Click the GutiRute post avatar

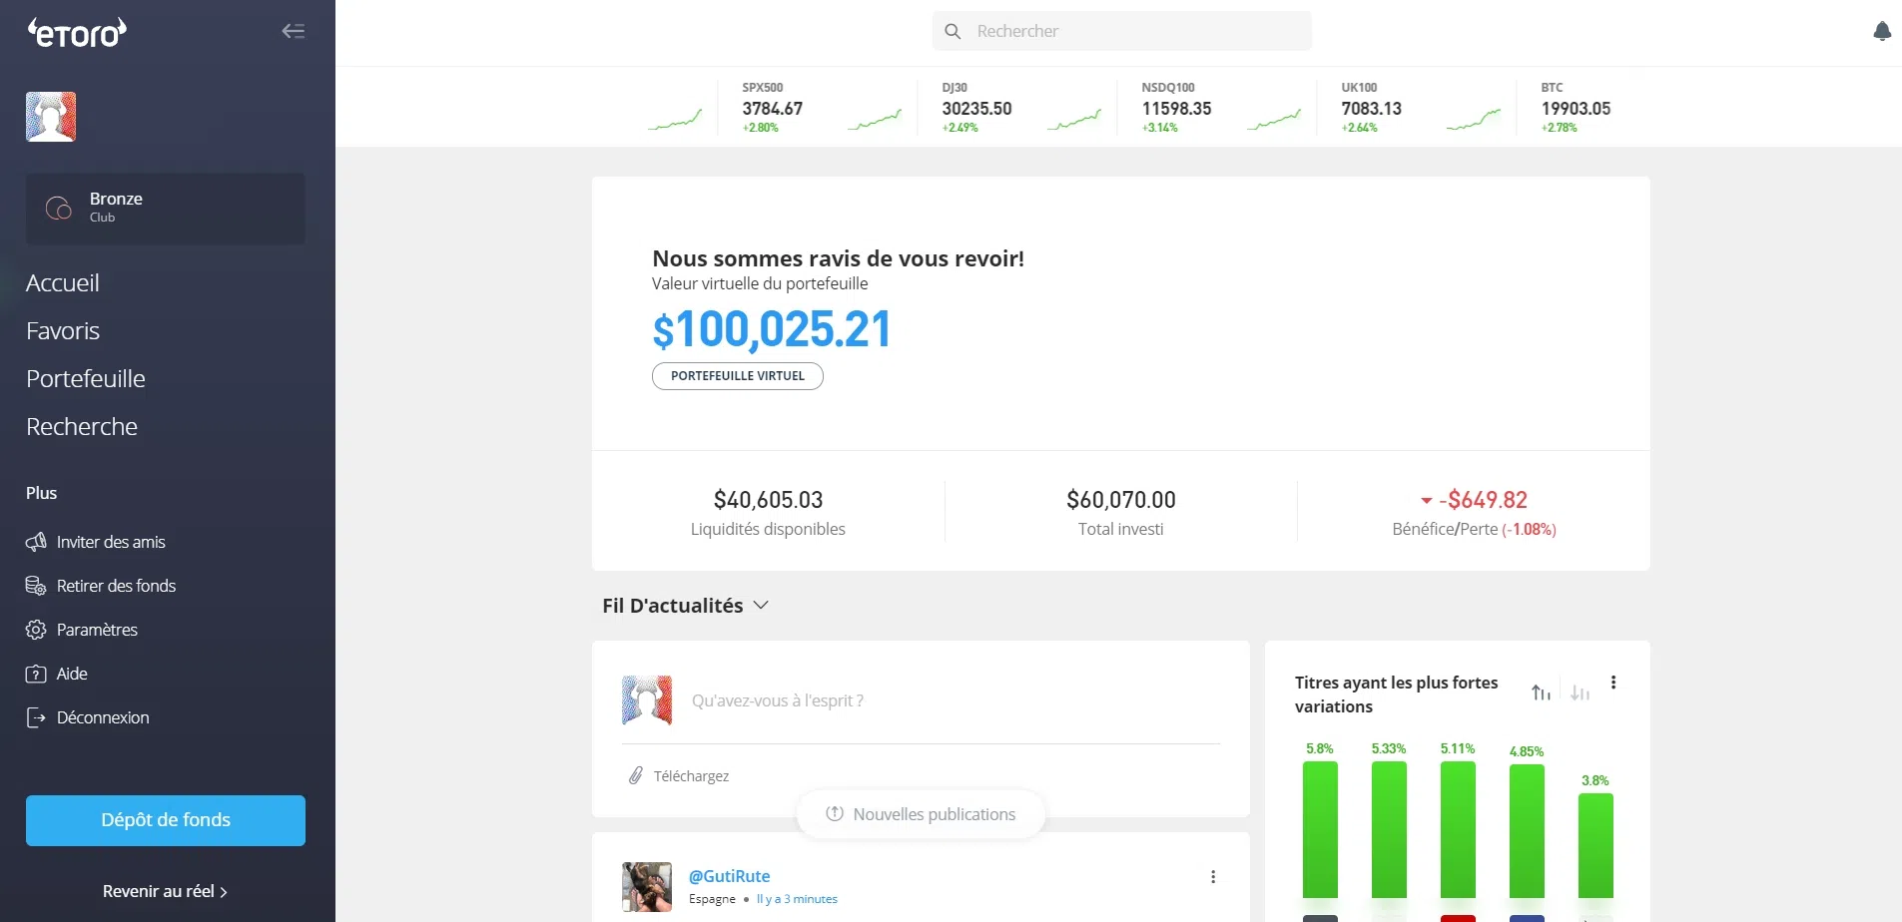pyautogui.click(x=647, y=887)
